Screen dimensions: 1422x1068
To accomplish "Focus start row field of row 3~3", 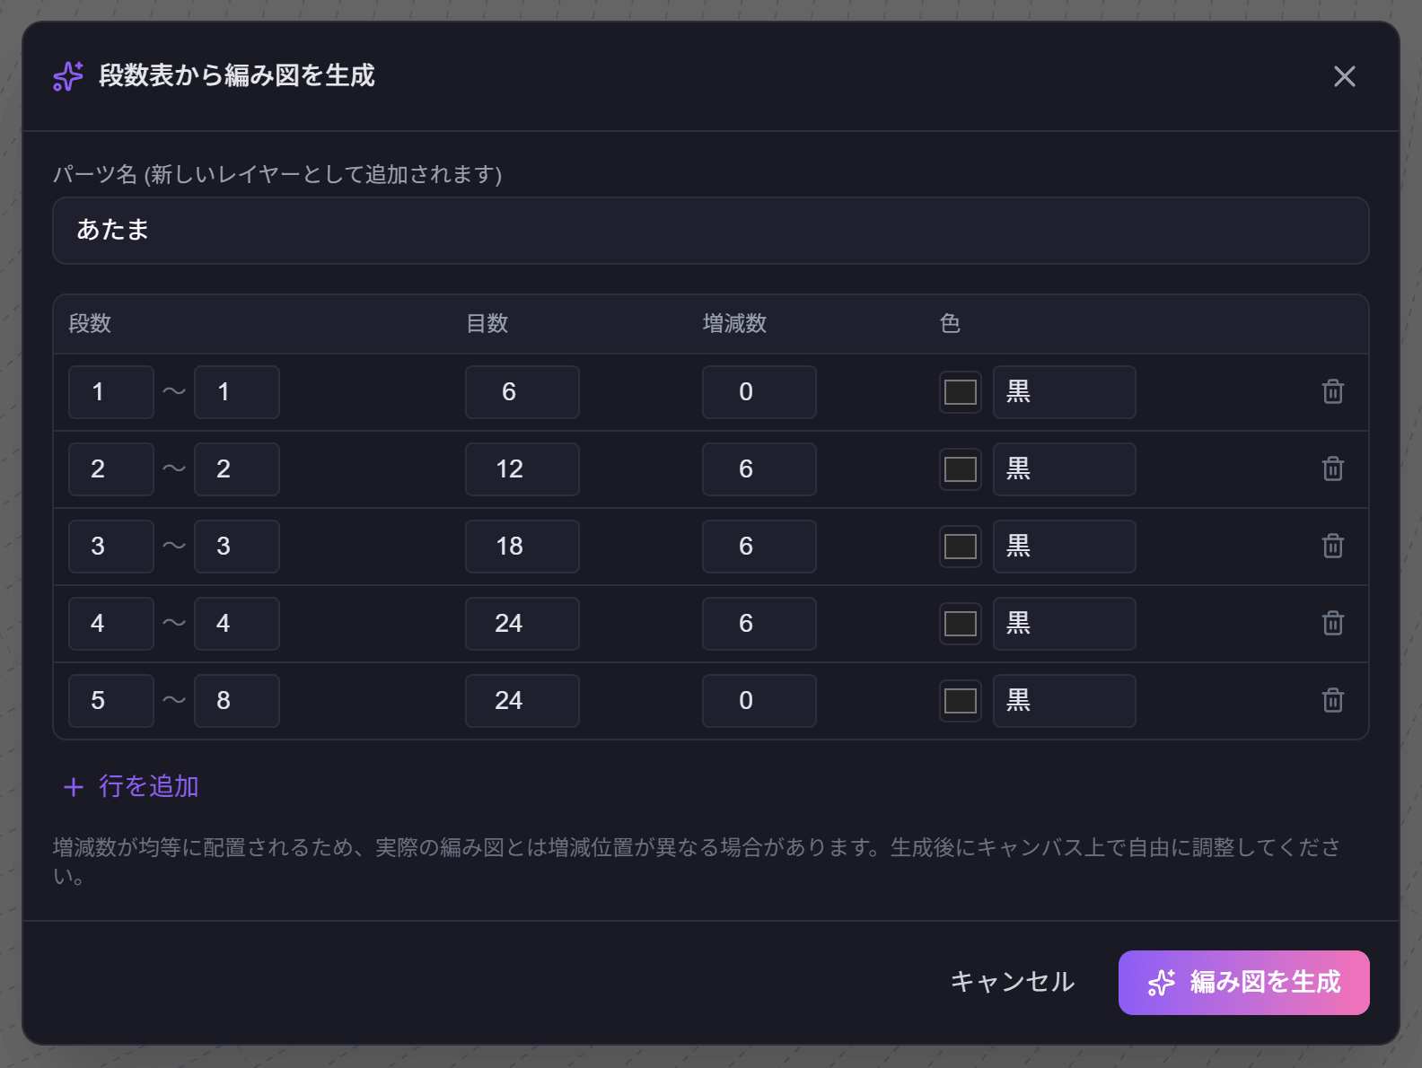I will [111, 547].
